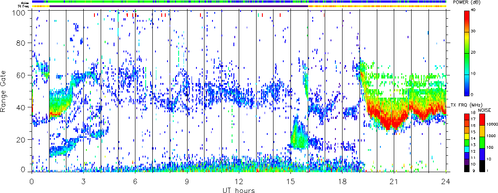Click the 18 tick on the UT hours axis
Image resolution: width=498 pixels, height=193 pixels.
pyautogui.click(x=343, y=181)
